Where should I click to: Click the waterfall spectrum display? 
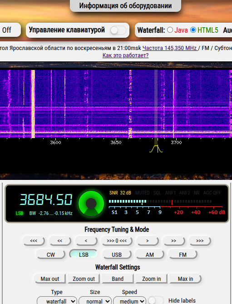[116, 104]
